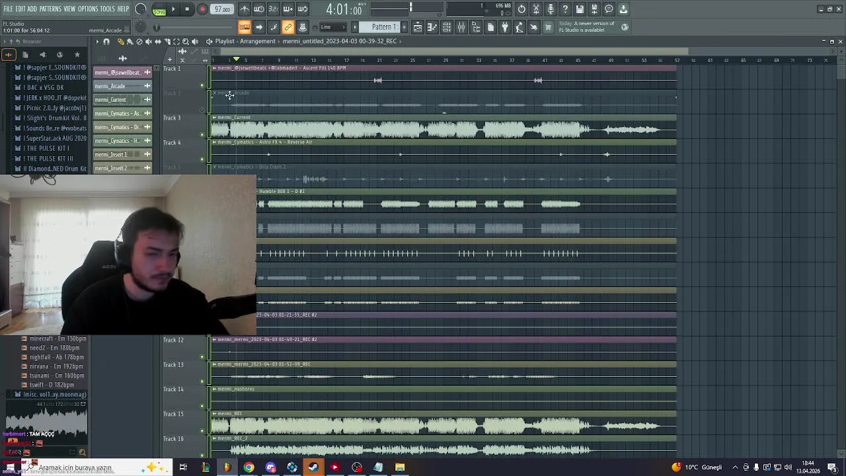Open the playlist options arrow menu
The width and height of the screenshot is (846, 476).
tap(97, 42)
